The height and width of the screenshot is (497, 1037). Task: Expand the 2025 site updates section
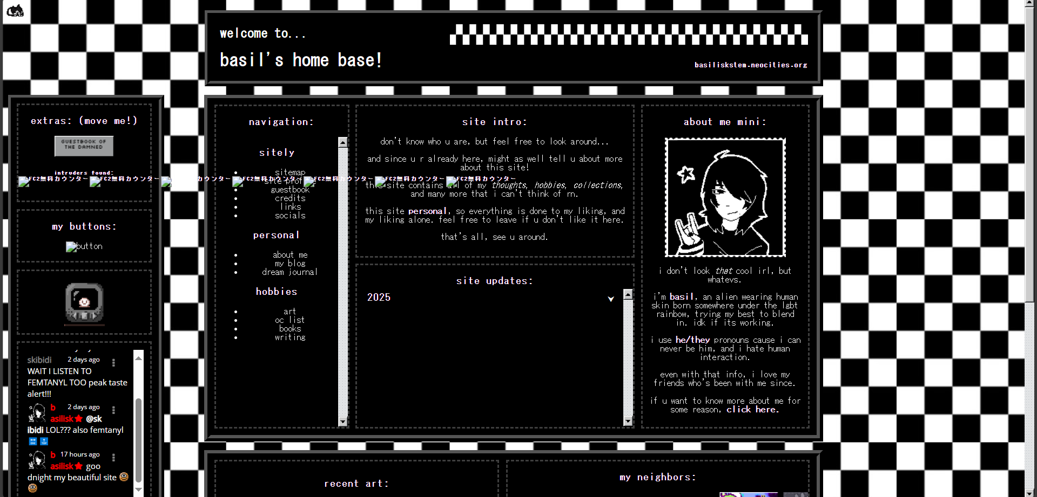click(x=490, y=298)
